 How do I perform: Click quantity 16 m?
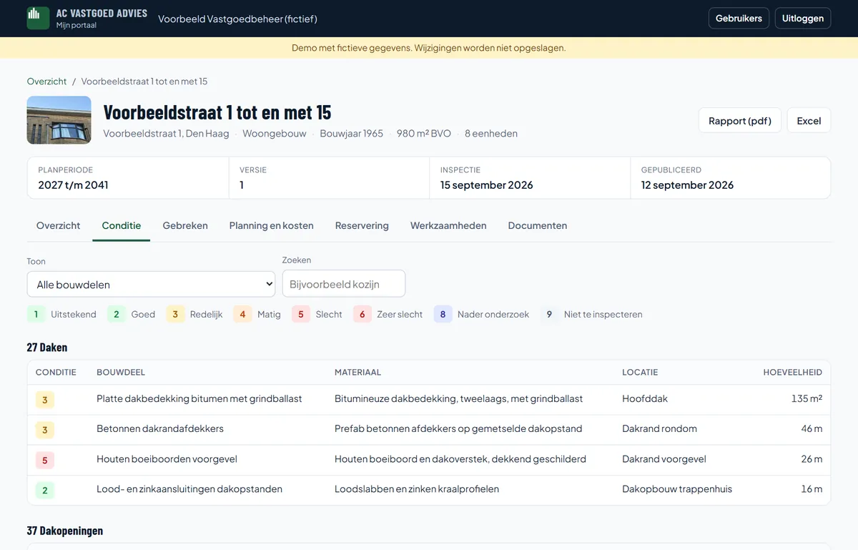point(812,489)
